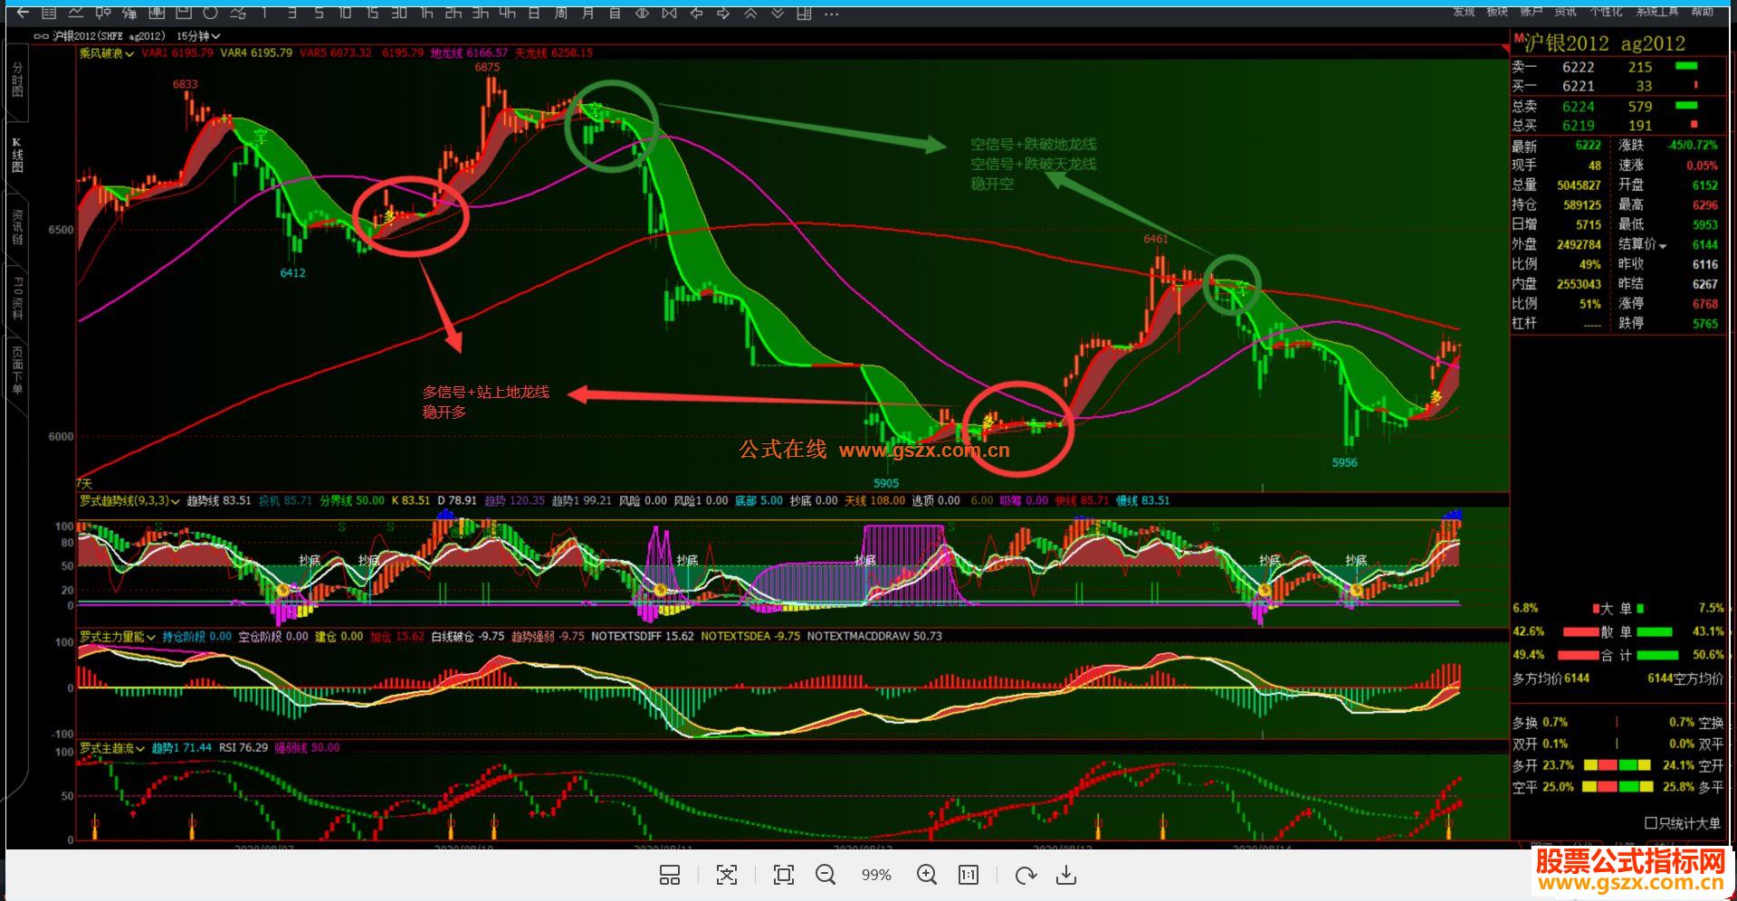Click the circle tool icon in toolbar
The width and height of the screenshot is (1737, 901).
[211, 13]
